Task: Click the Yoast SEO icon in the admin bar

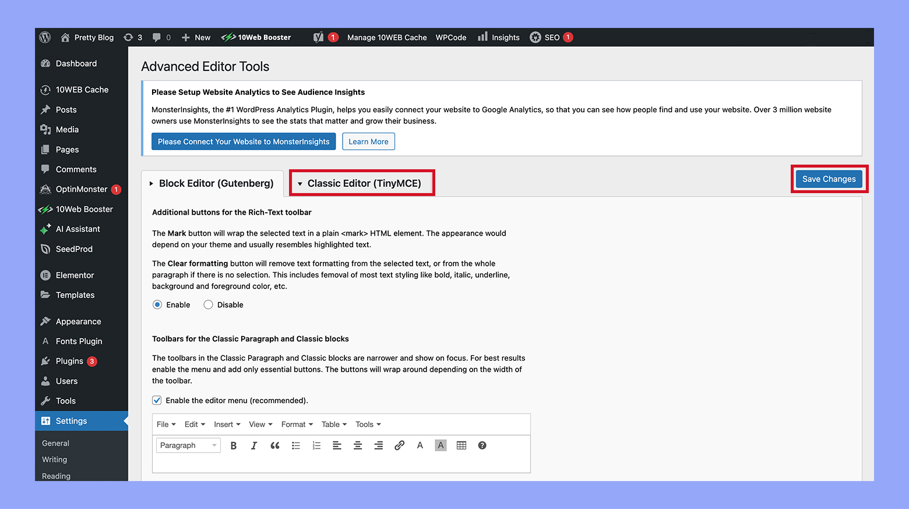Action: [318, 37]
